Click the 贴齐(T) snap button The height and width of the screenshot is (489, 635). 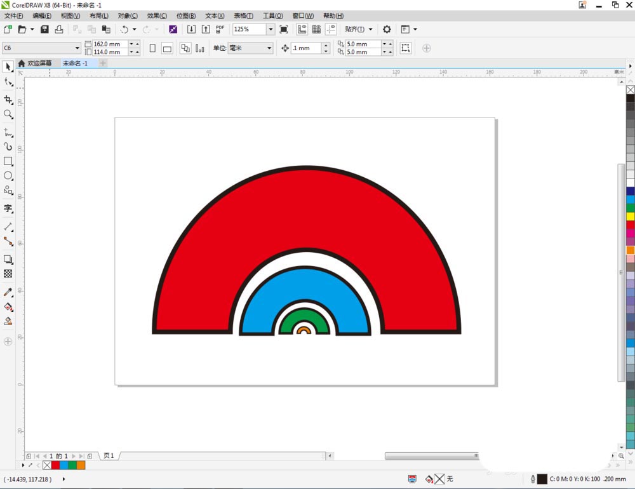click(x=355, y=29)
